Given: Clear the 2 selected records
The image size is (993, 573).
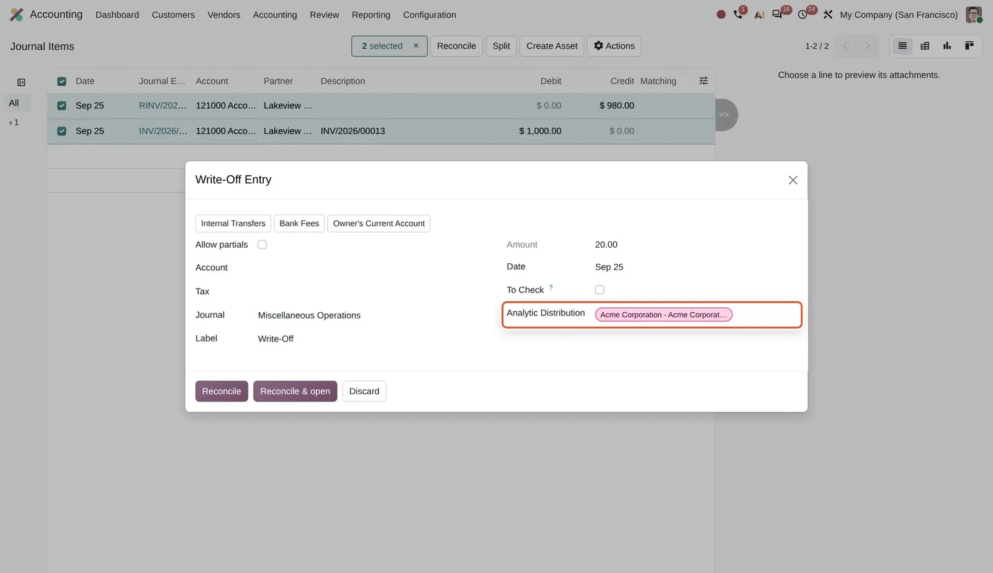Looking at the screenshot, I should [x=416, y=46].
